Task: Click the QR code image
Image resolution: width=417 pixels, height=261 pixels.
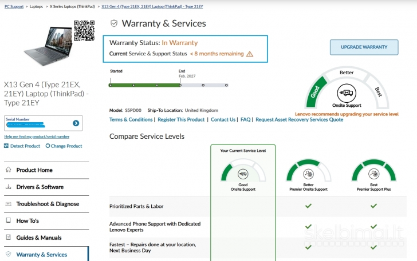Action: coord(84,31)
